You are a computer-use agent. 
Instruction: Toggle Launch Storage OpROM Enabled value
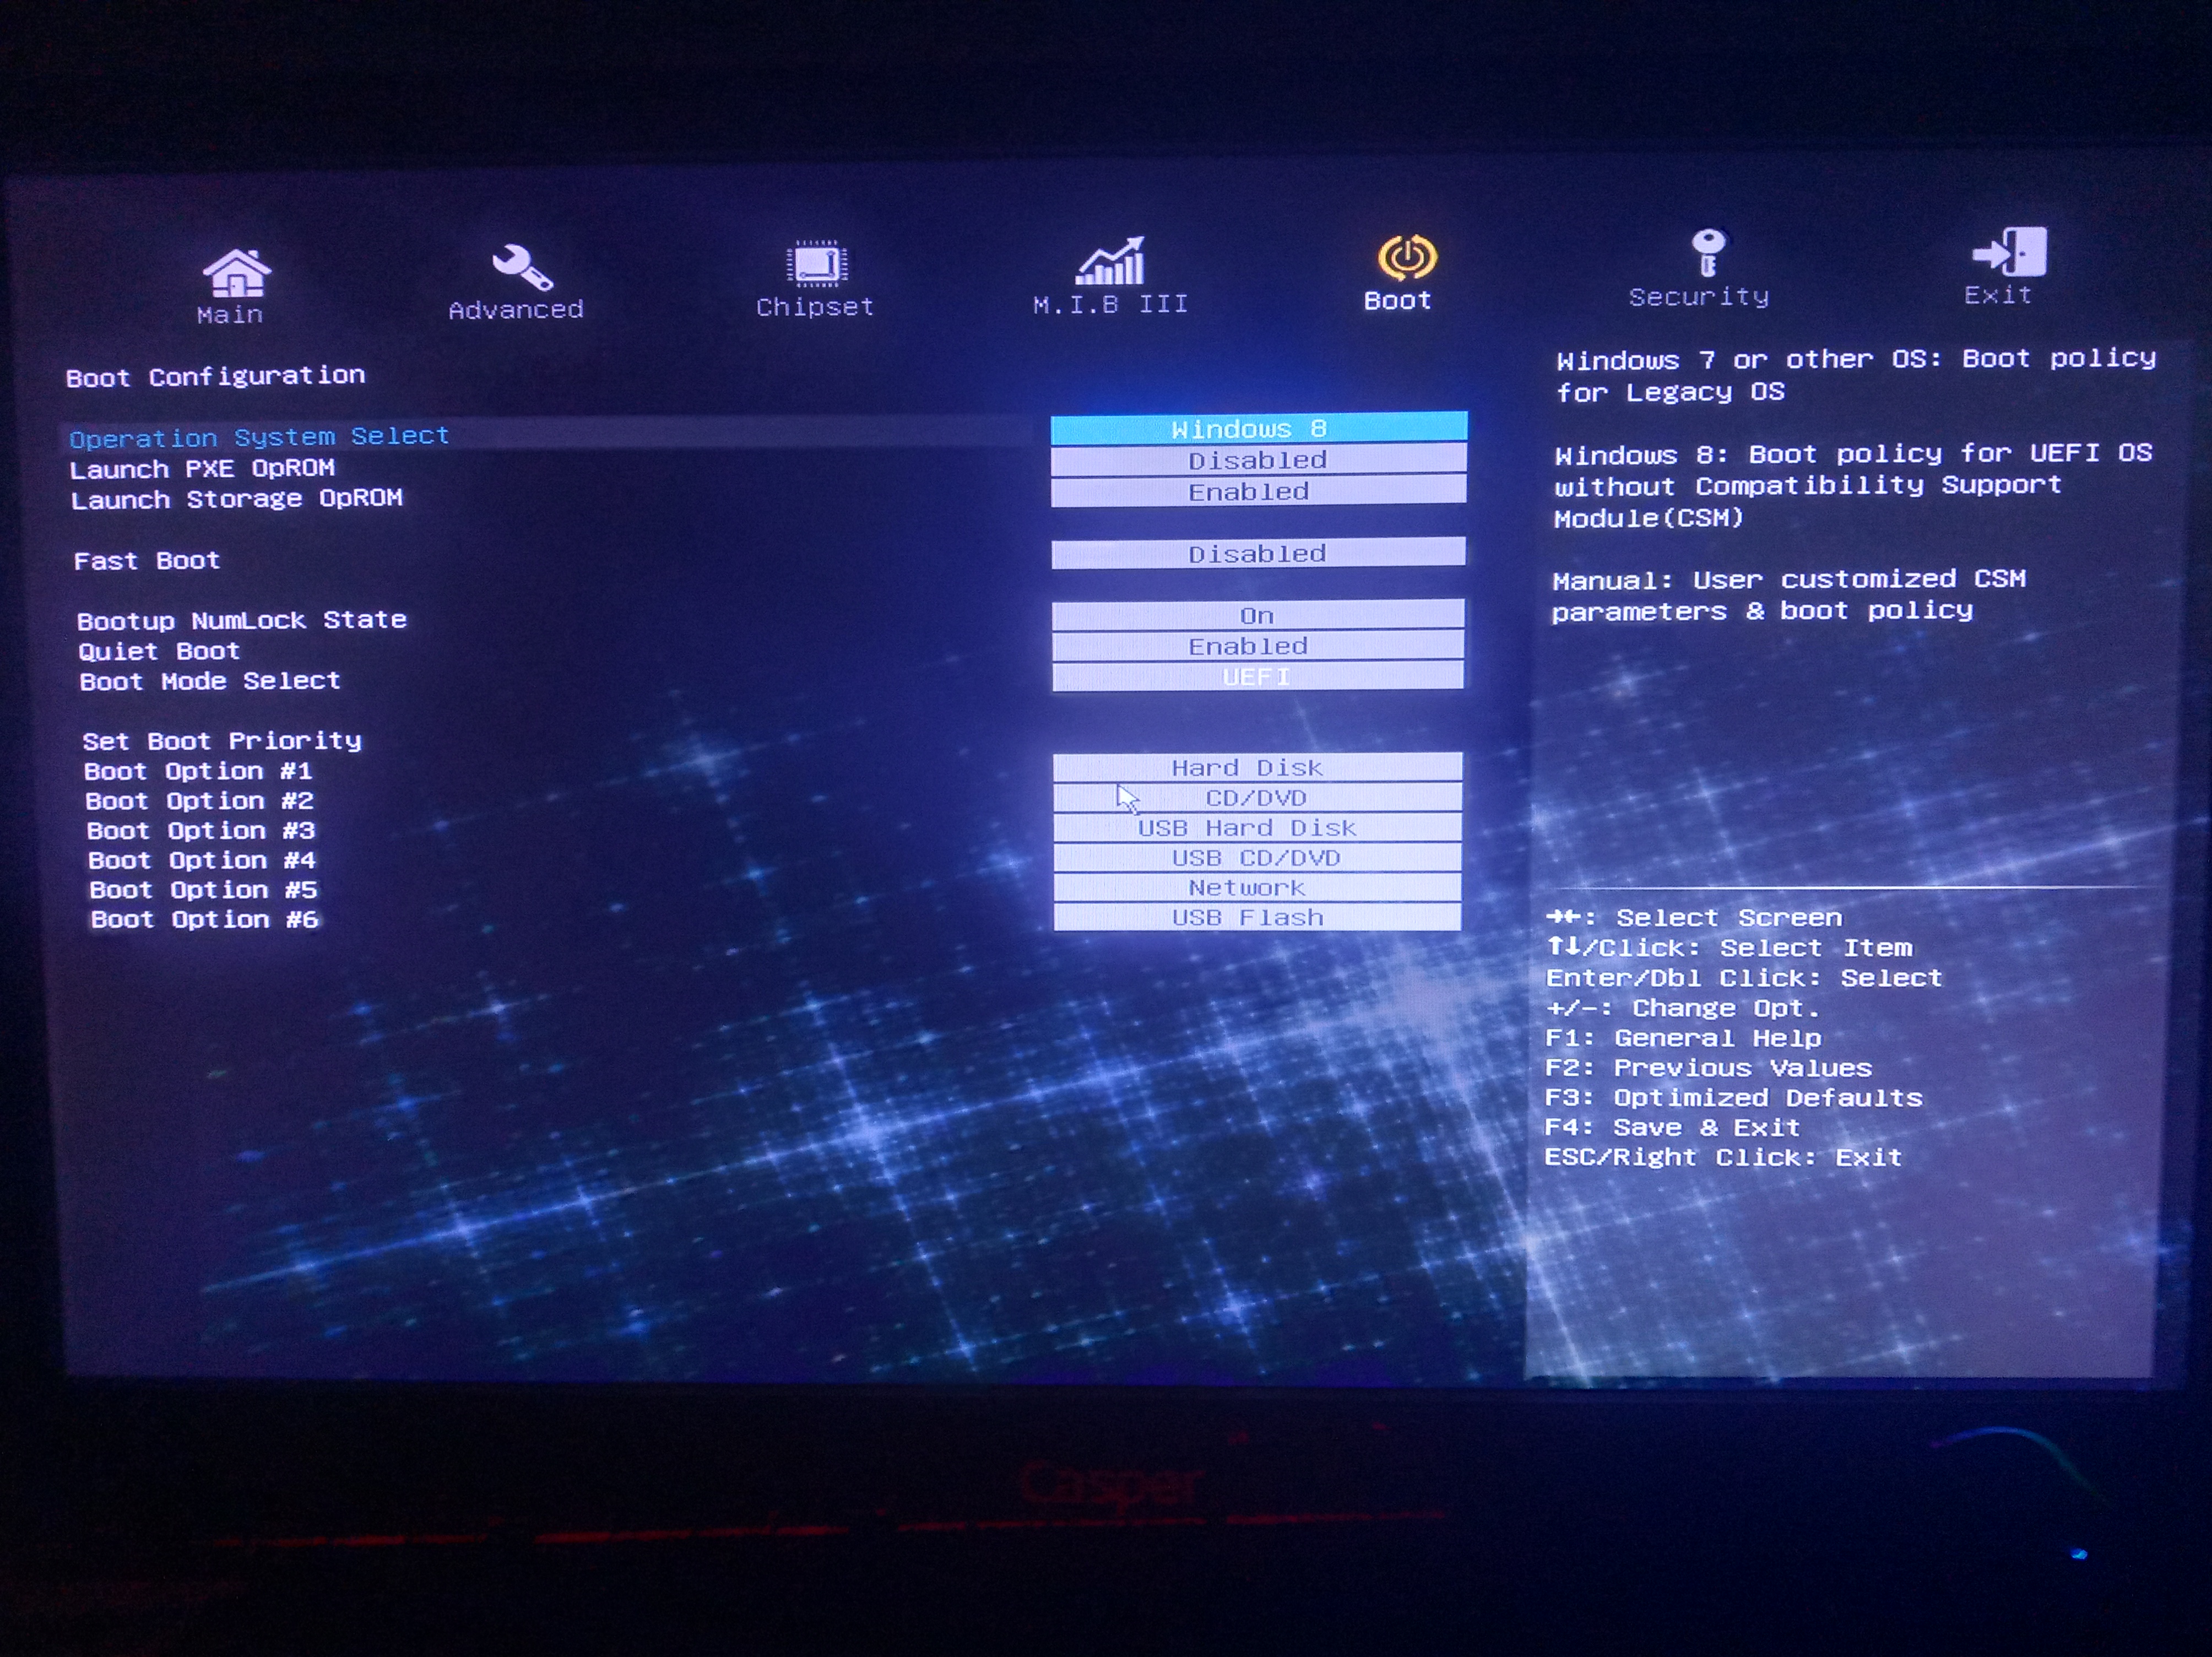(1258, 492)
